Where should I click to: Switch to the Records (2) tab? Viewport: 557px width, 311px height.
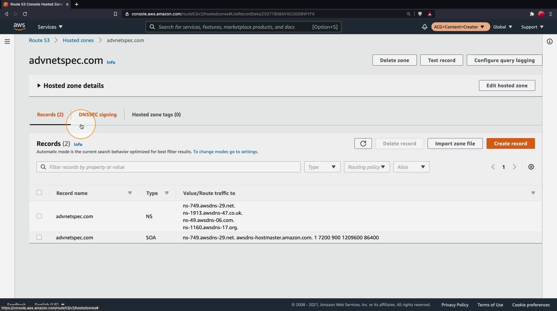[50, 115]
